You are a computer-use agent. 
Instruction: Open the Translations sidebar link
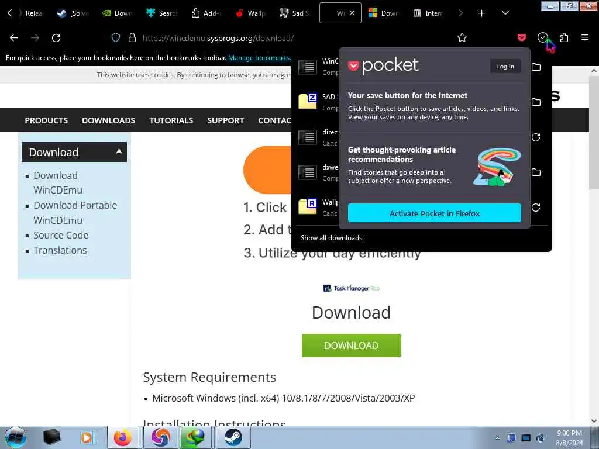coord(60,250)
